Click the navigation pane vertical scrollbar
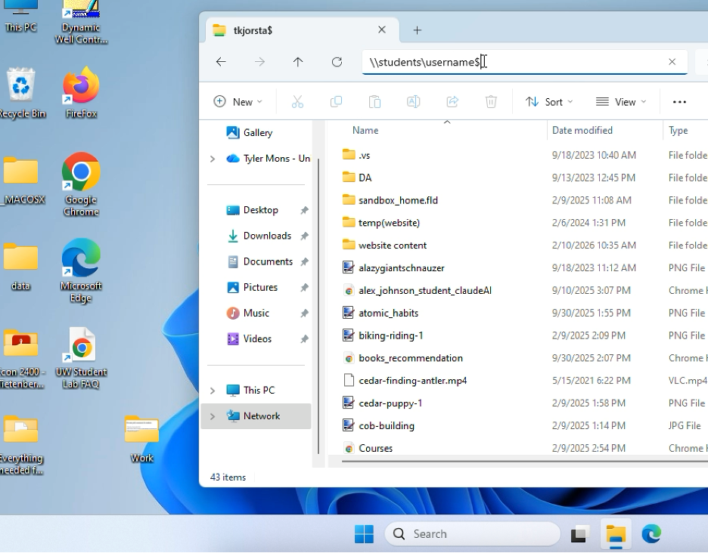 (318, 307)
